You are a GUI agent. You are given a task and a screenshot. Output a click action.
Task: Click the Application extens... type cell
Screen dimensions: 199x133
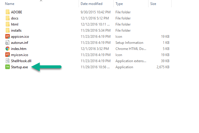(x=131, y=61)
